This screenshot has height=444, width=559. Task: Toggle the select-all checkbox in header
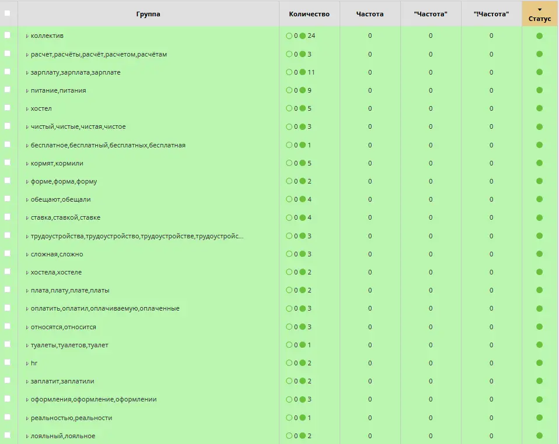coord(8,13)
